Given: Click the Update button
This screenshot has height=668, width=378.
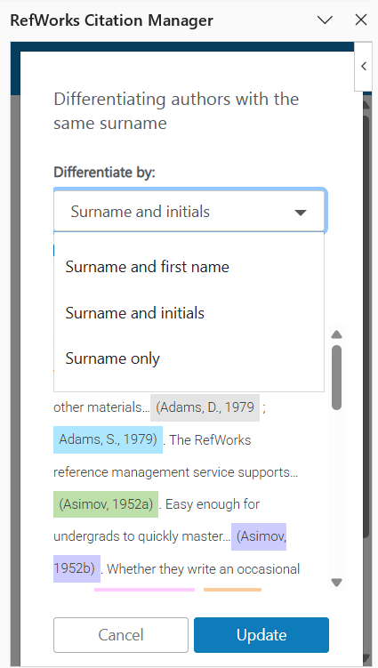Looking at the screenshot, I should tap(261, 635).
